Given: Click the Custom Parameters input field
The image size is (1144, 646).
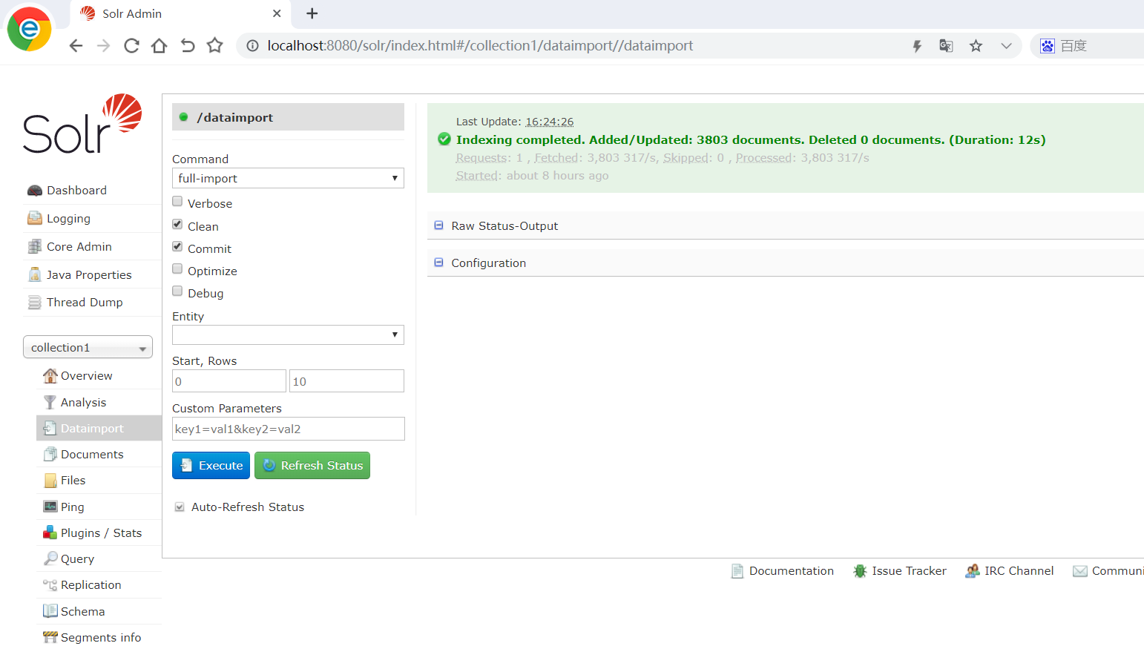Looking at the screenshot, I should [x=288, y=429].
